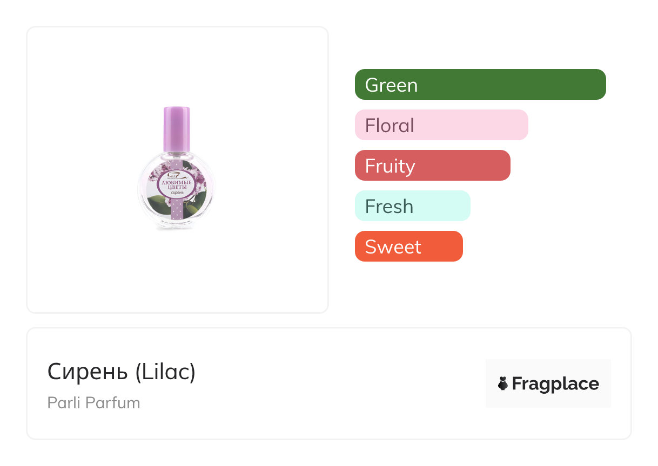Open the Сирень (Lilac) fragrance title
Image resolution: width=658 pixels, height=466 pixels.
click(x=122, y=372)
